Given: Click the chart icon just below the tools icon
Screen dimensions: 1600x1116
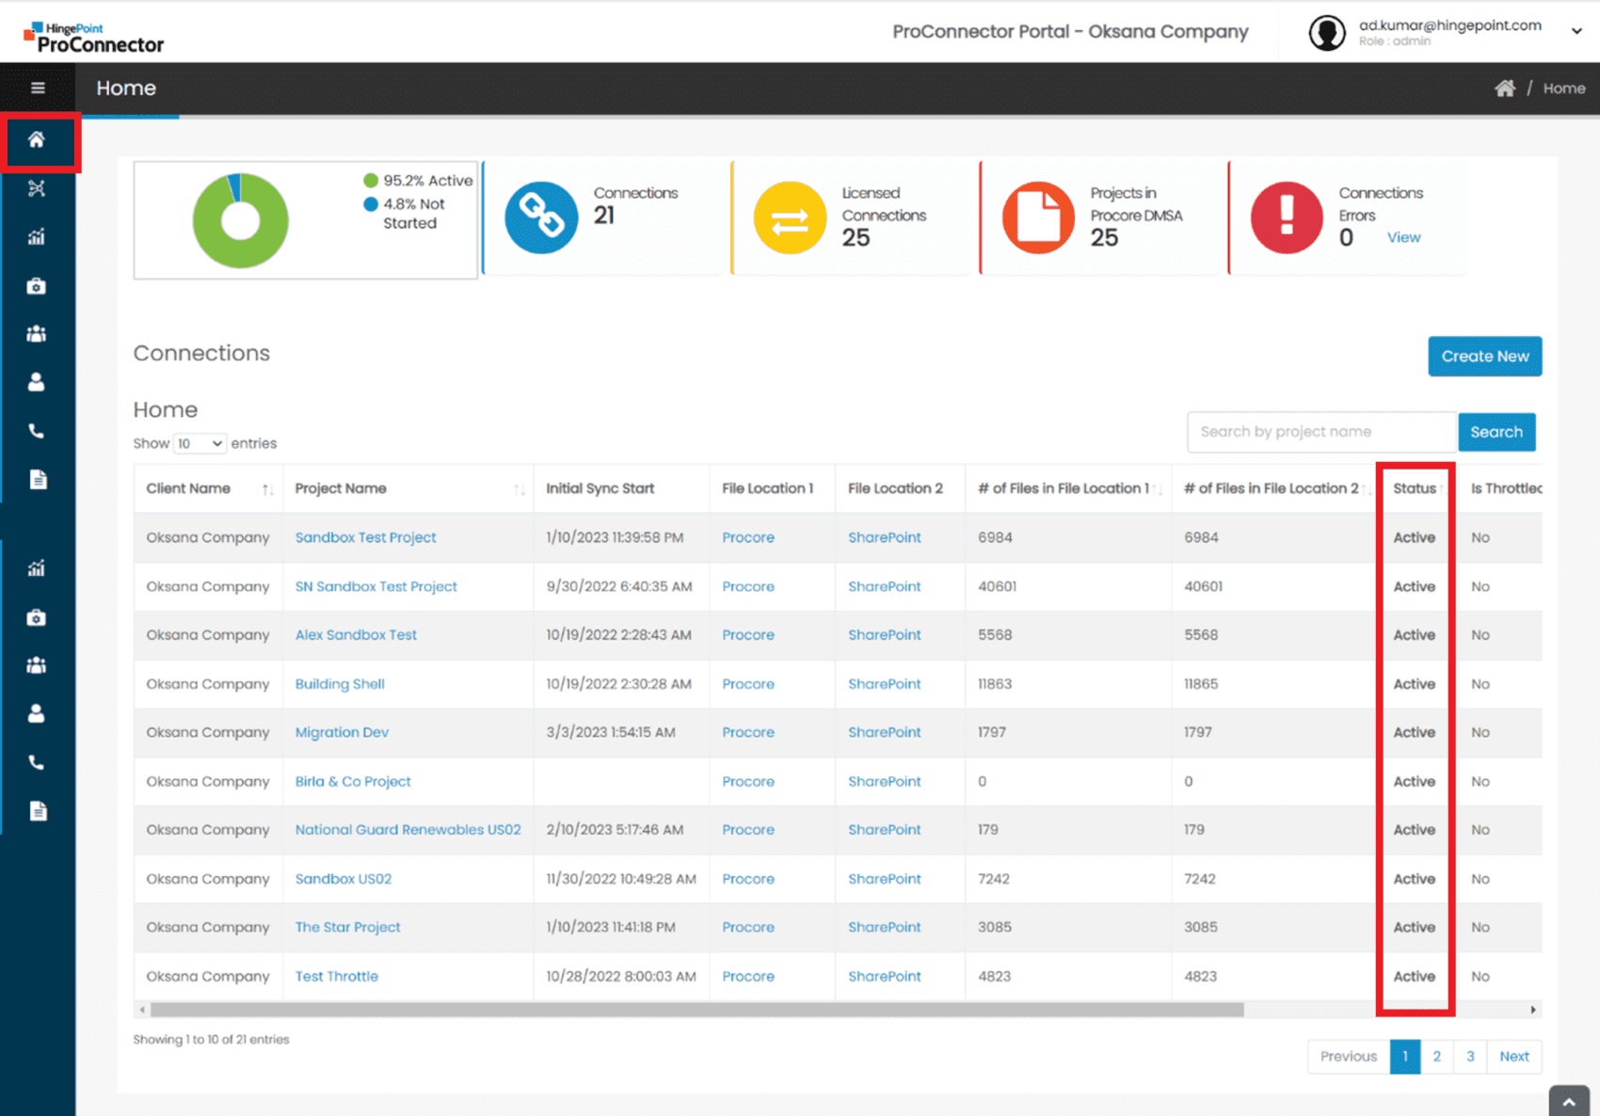Looking at the screenshot, I should coord(37,237).
